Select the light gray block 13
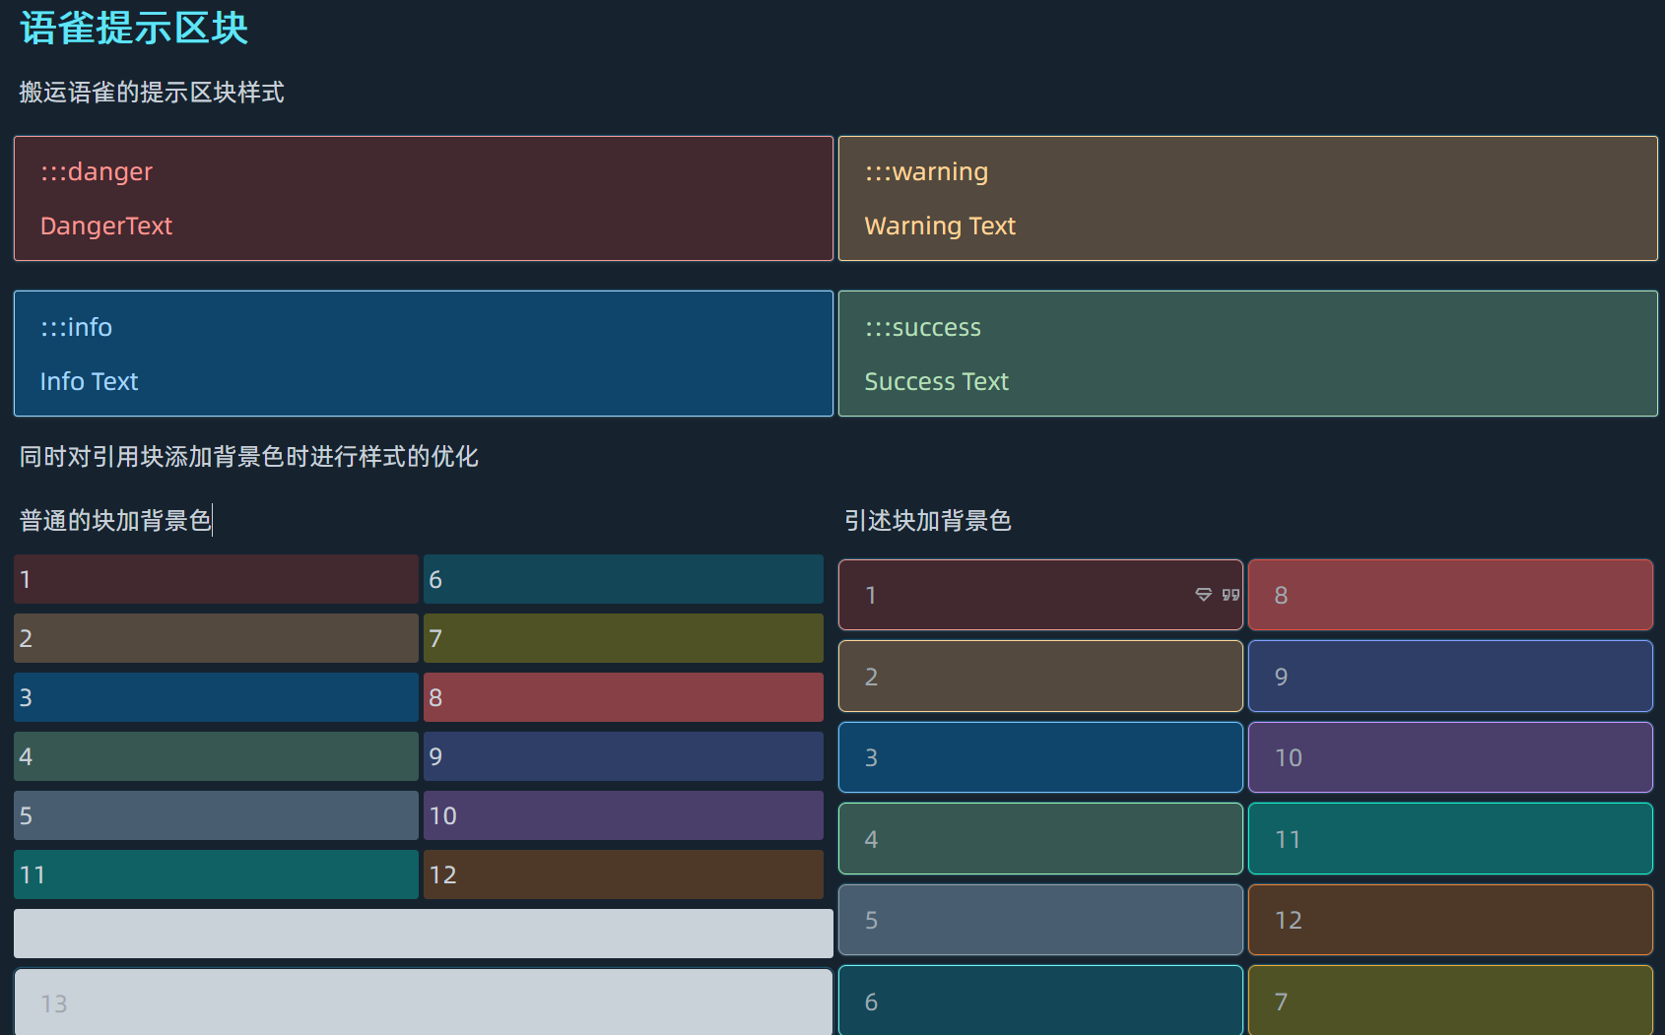Screen dimensions: 1665x1035 [x=424, y=1003]
